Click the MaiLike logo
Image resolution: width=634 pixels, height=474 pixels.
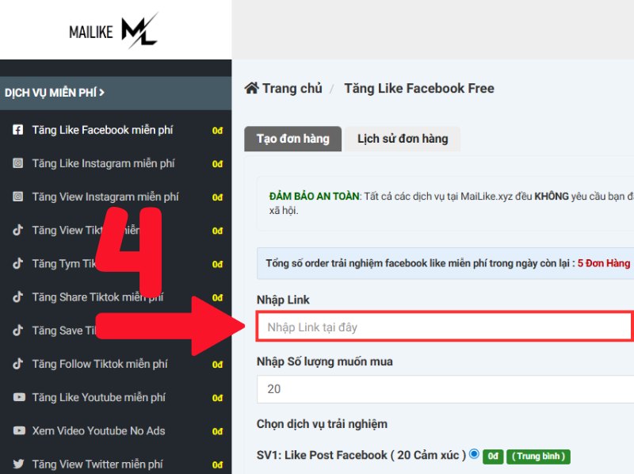coord(113,31)
